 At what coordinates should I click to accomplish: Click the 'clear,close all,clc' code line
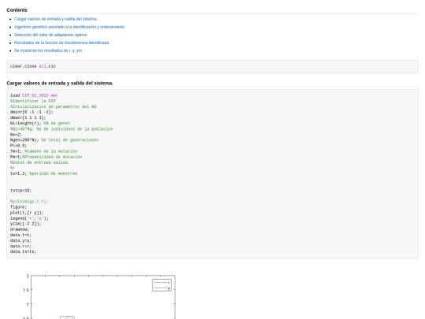pos(33,66)
